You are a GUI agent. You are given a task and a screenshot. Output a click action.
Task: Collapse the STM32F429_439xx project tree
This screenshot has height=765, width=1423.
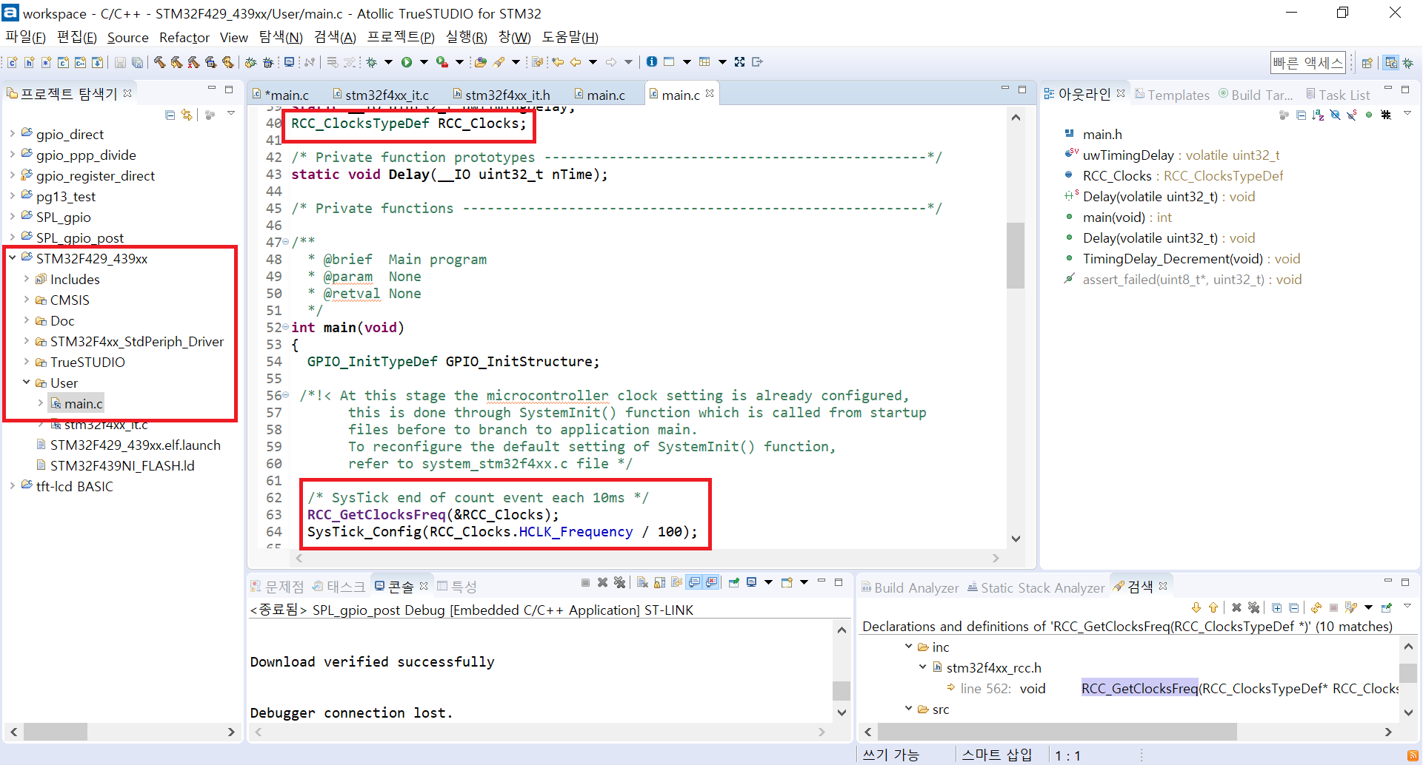pos(13,258)
